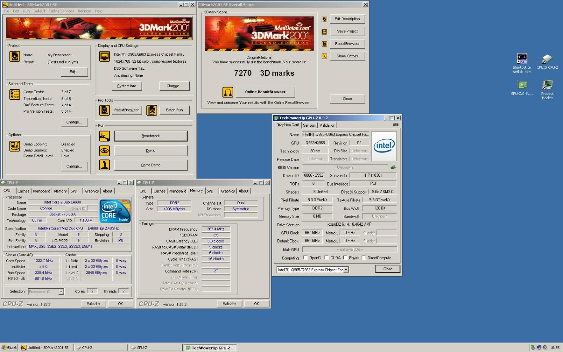Open the File menu in 3DMark2001

point(6,11)
